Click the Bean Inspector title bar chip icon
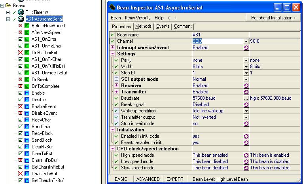The width and height of the screenshot is (303, 184). (112, 8)
